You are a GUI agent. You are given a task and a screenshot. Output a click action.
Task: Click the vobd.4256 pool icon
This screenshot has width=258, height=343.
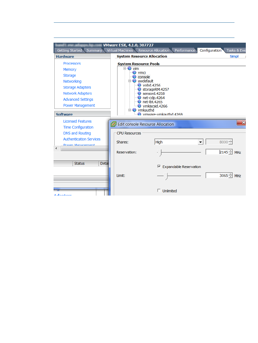click(x=139, y=85)
